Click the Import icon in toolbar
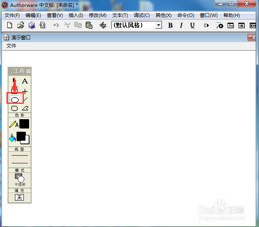 42,26
